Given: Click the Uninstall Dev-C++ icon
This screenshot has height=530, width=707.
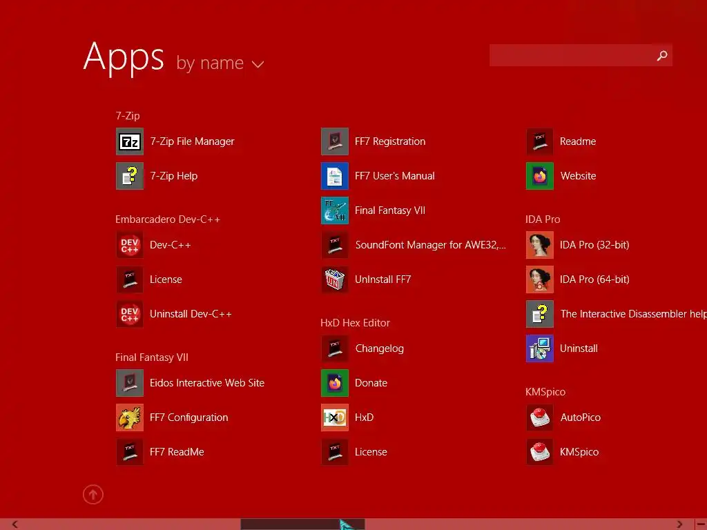Looking at the screenshot, I should click(x=129, y=314).
